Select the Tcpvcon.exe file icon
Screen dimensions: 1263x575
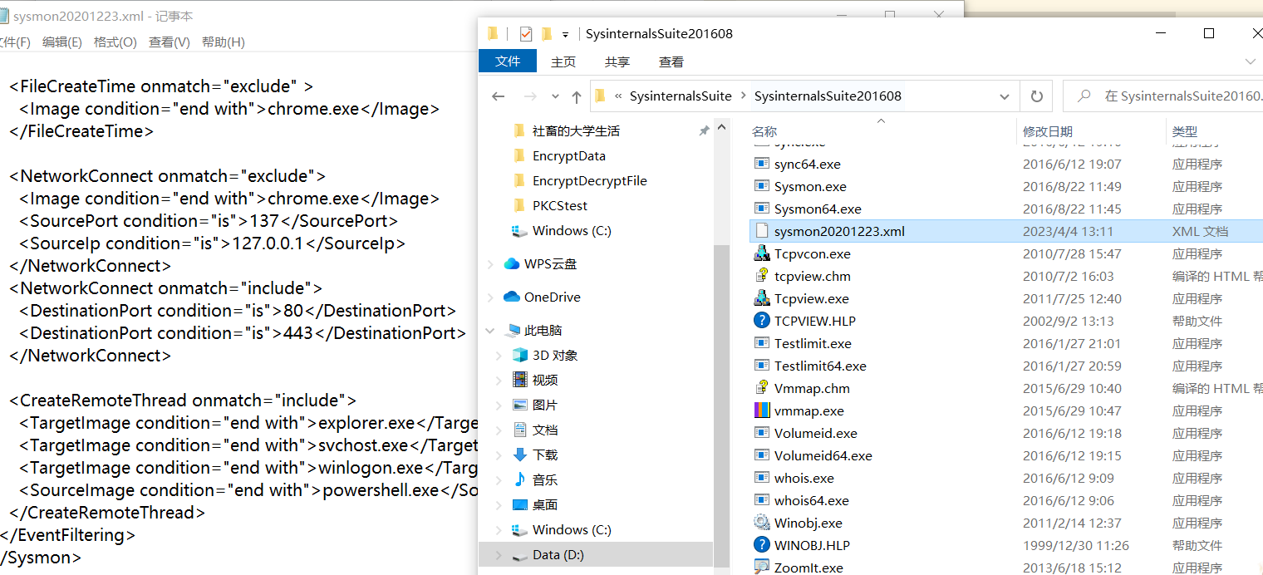[x=762, y=254]
